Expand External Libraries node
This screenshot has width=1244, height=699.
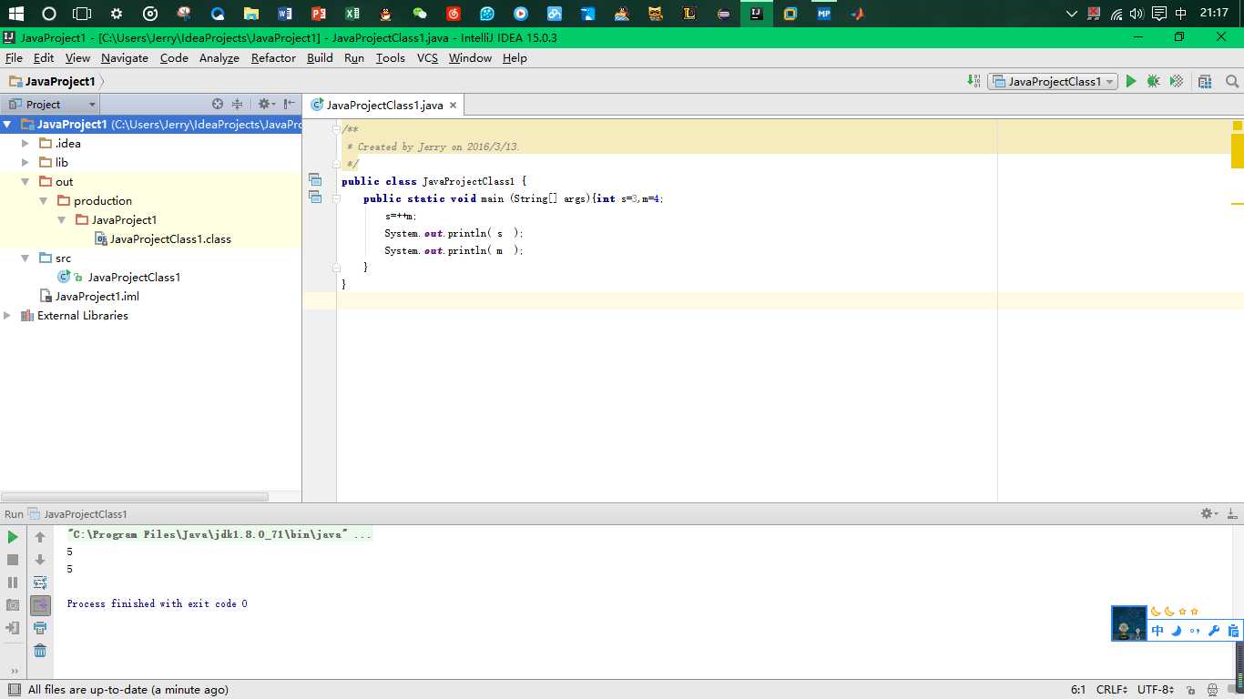pyautogui.click(x=7, y=316)
